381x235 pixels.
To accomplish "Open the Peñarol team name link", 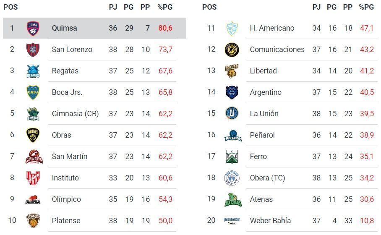I will [262, 135].
